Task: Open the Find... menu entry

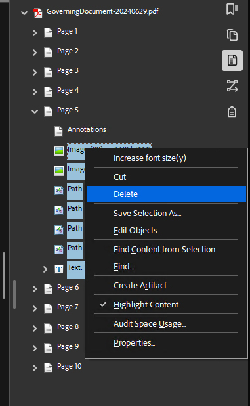Action: pos(166,267)
